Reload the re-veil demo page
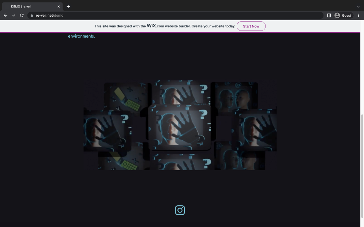 click(22, 16)
